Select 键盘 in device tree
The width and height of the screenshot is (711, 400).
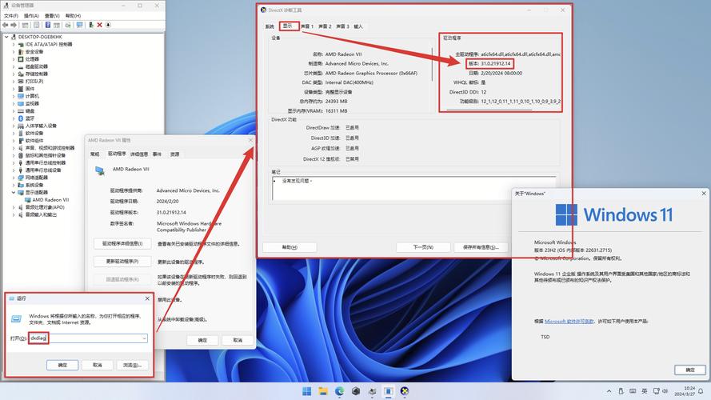pos(30,111)
